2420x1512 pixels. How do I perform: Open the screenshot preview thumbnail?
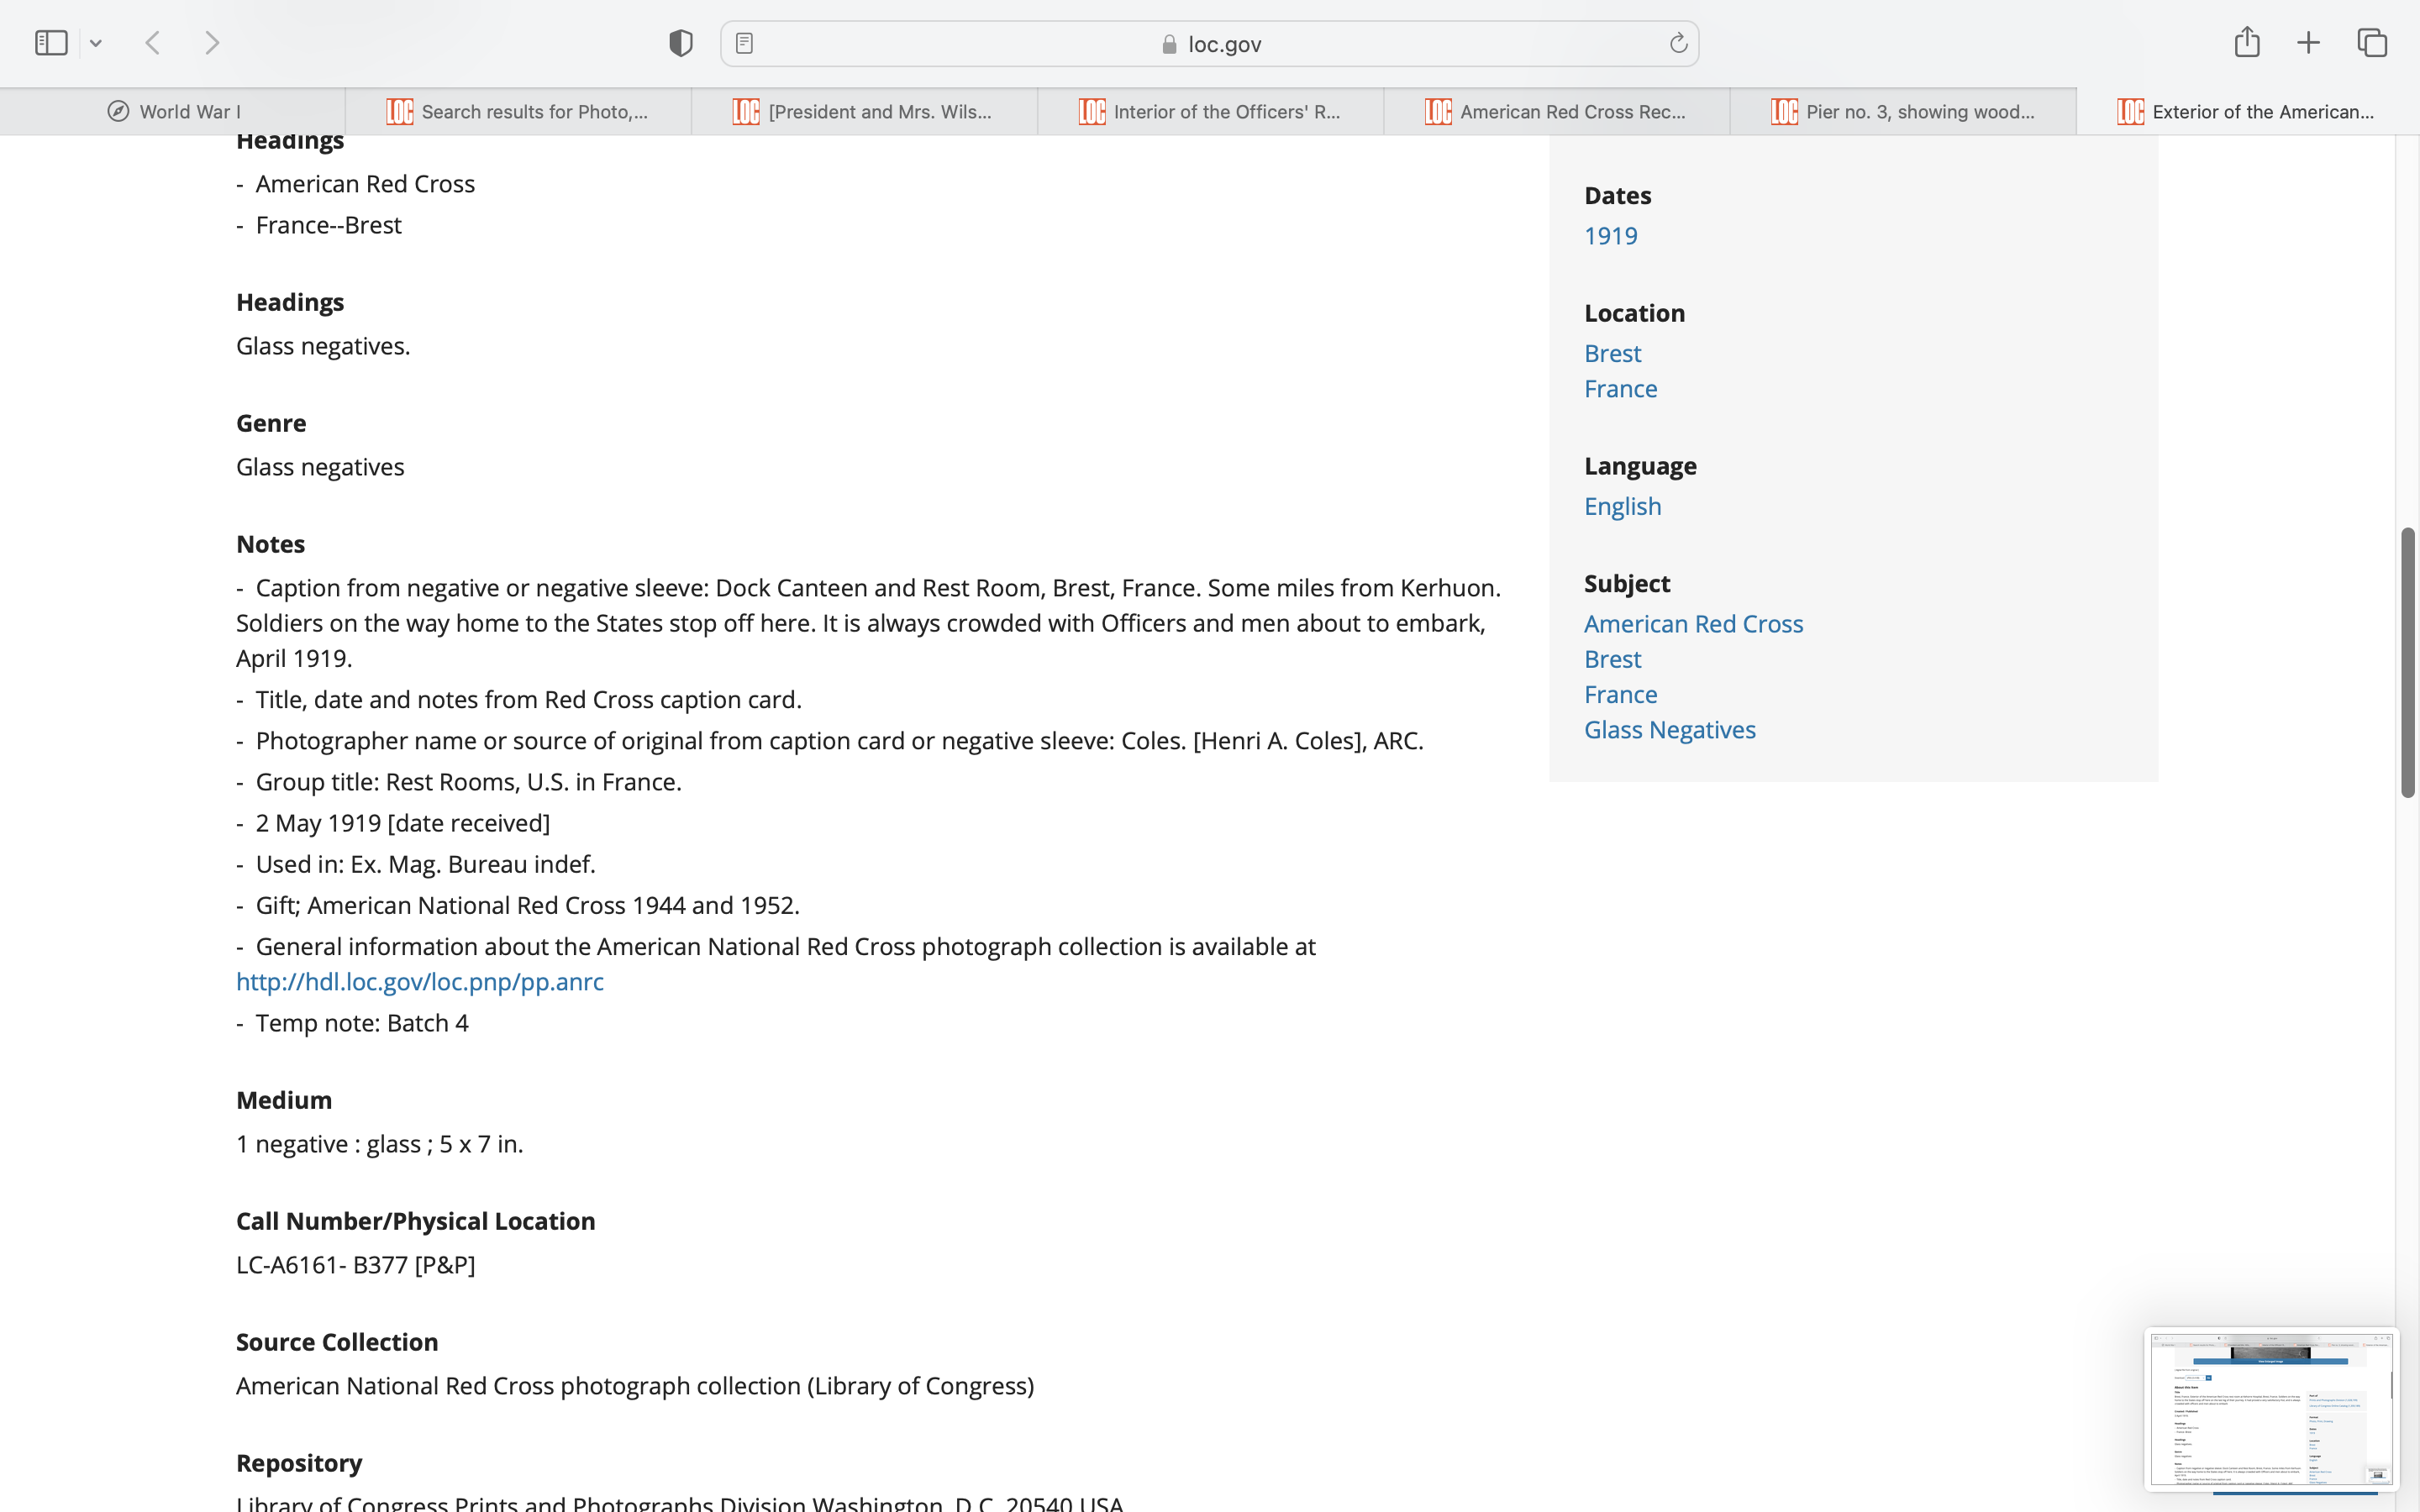pyautogui.click(x=2270, y=1408)
